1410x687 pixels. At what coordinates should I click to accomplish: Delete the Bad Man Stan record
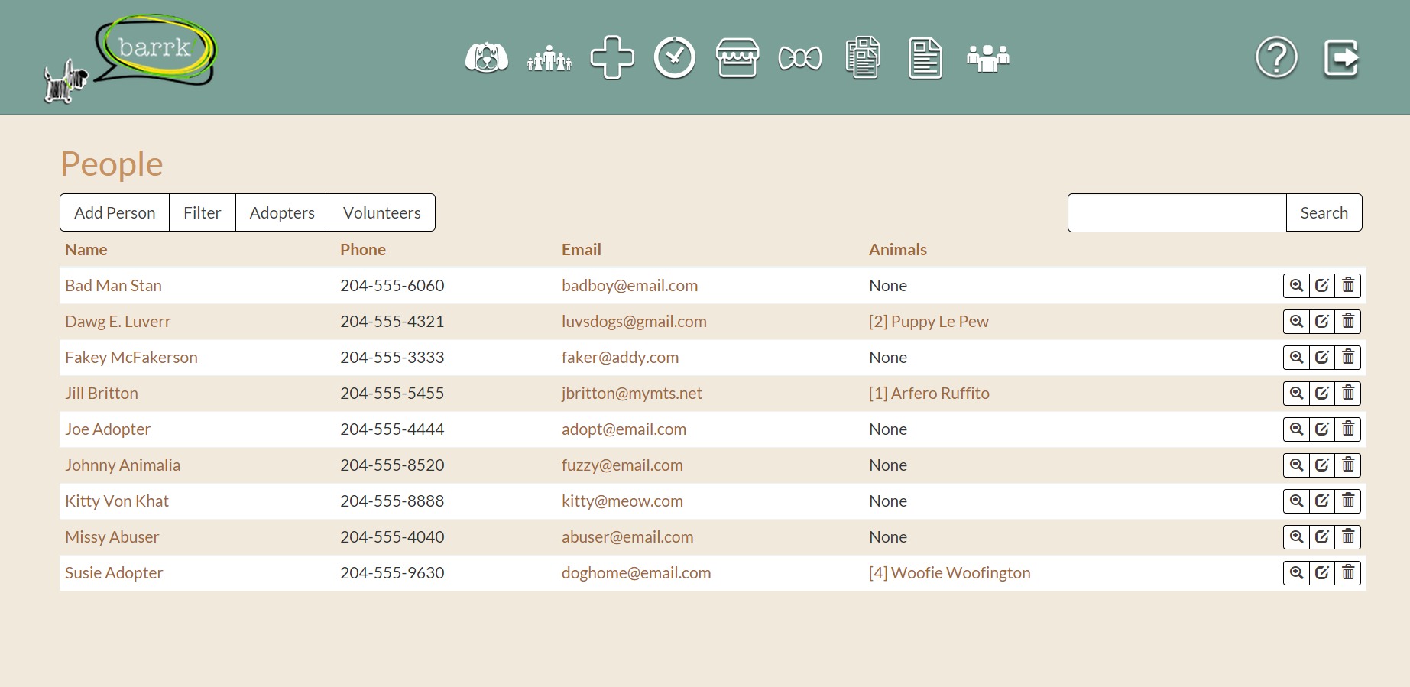coord(1348,286)
